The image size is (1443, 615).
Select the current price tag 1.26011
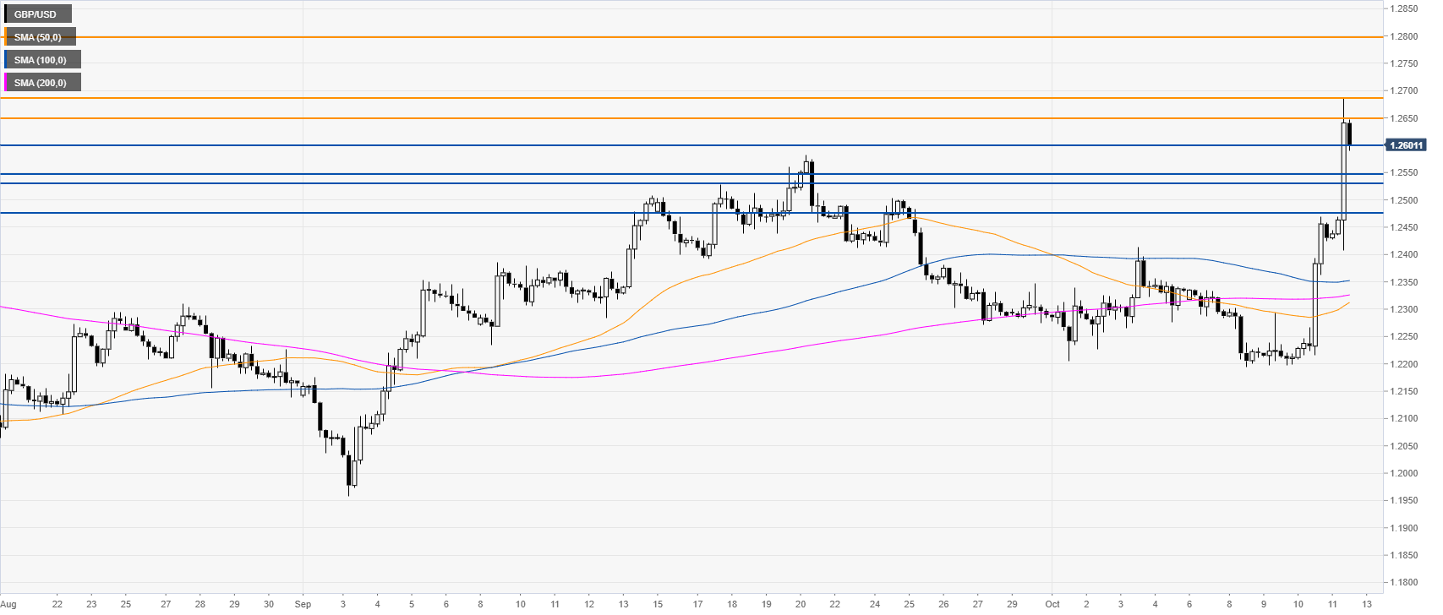pyautogui.click(x=1407, y=145)
